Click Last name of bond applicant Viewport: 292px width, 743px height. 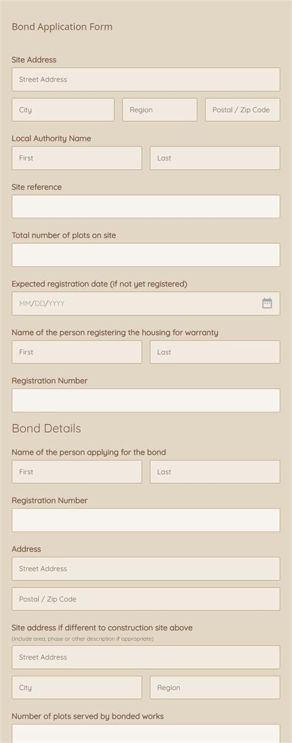(215, 471)
